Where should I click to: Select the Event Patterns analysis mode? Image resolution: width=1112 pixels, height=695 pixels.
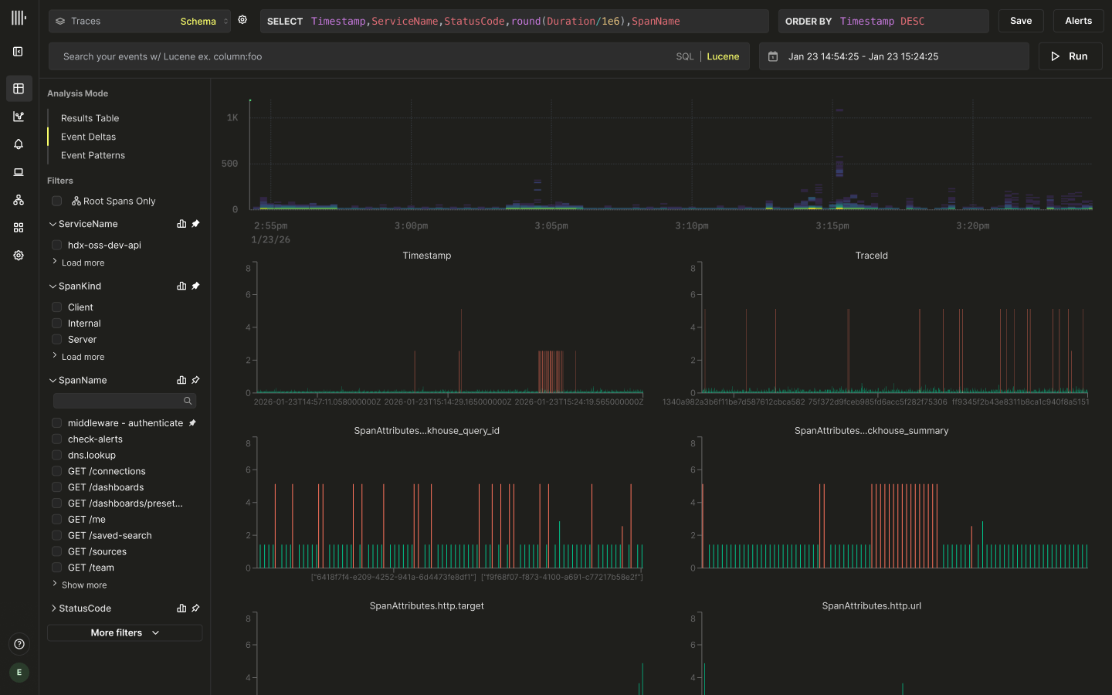pos(93,155)
